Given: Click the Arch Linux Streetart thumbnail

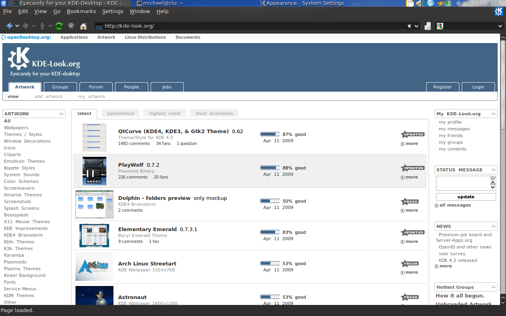Looking at the screenshot, I should tap(94, 267).
